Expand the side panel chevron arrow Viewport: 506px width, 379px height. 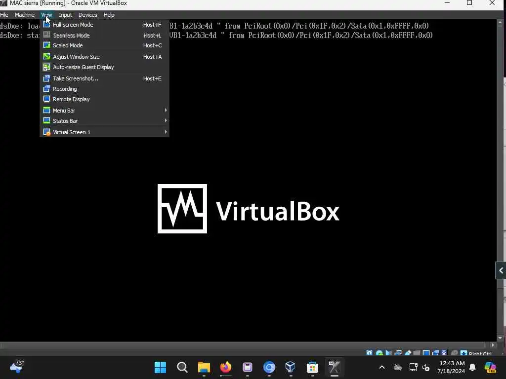tap(501, 270)
